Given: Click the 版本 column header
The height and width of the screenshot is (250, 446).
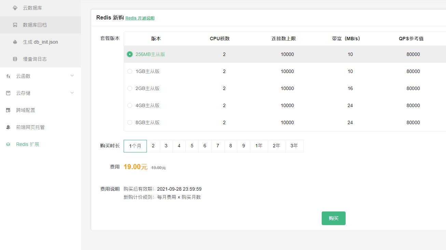Looking at the screenshot, I should (x=156, y=39).
